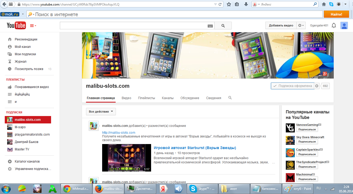Image resolution: width=353 pixels, height=194 pixels.
Task: Open http://malibu-slots.com link in post
Action: 119,133
